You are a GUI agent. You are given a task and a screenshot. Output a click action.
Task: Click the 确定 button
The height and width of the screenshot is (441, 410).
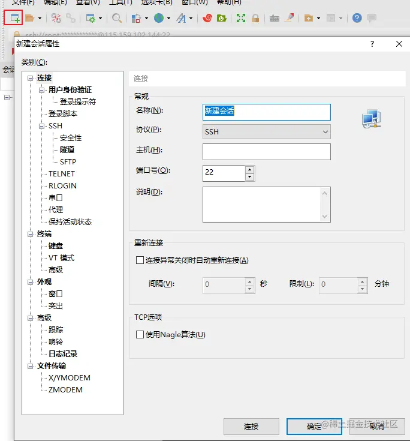pyautogui.click(x=314, y=427)
